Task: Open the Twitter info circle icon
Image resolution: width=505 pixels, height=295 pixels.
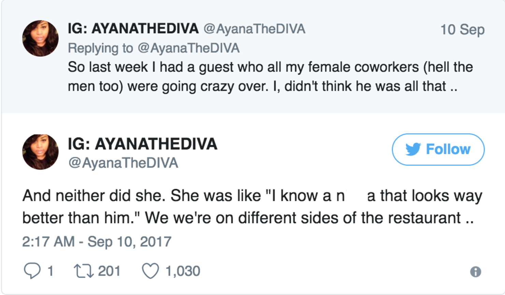Action: click(x=475, y=272)
